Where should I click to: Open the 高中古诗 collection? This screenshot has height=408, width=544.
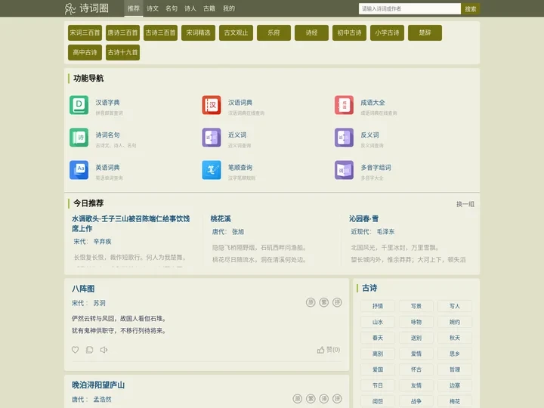point(85,52)
